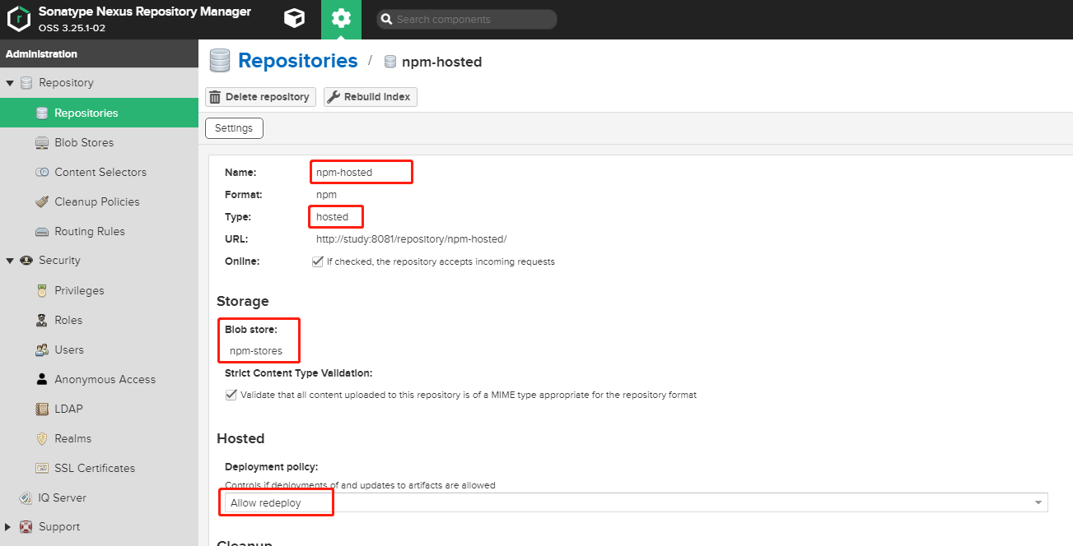
Task: Uncheck the Online repository checkbox
Action: click(318, 261)
